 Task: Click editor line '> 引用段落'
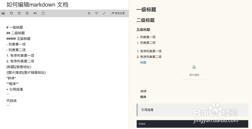(15, 89)
